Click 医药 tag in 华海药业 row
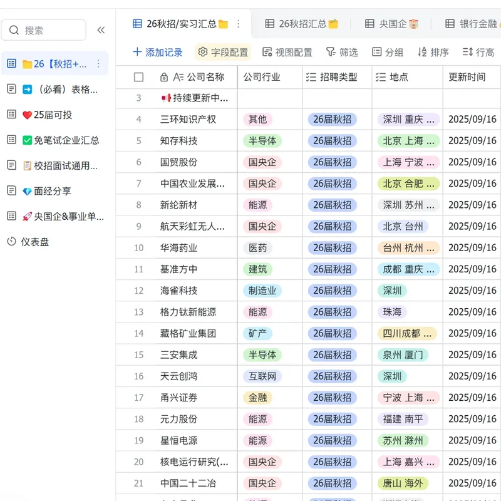Viewport: 501px width, 501px height. [258, 247]
